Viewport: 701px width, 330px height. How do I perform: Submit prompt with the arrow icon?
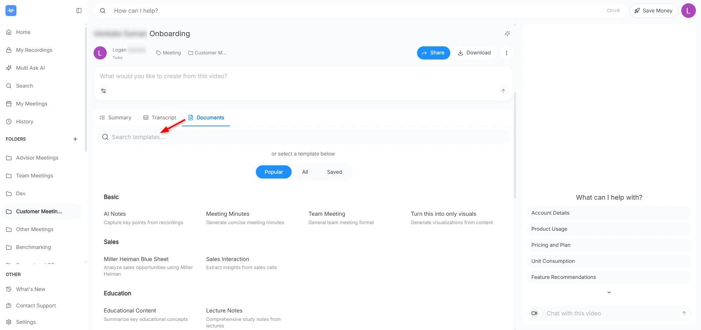pyautogui.click(x=503, y=91)
